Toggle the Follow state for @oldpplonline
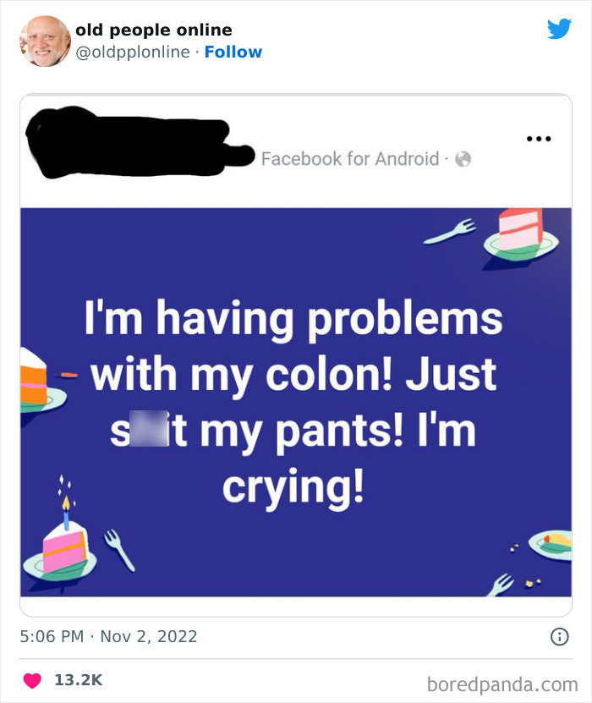The height and width of the screenshot is (703, 592). pyautogui.click(x=233, y=52)
